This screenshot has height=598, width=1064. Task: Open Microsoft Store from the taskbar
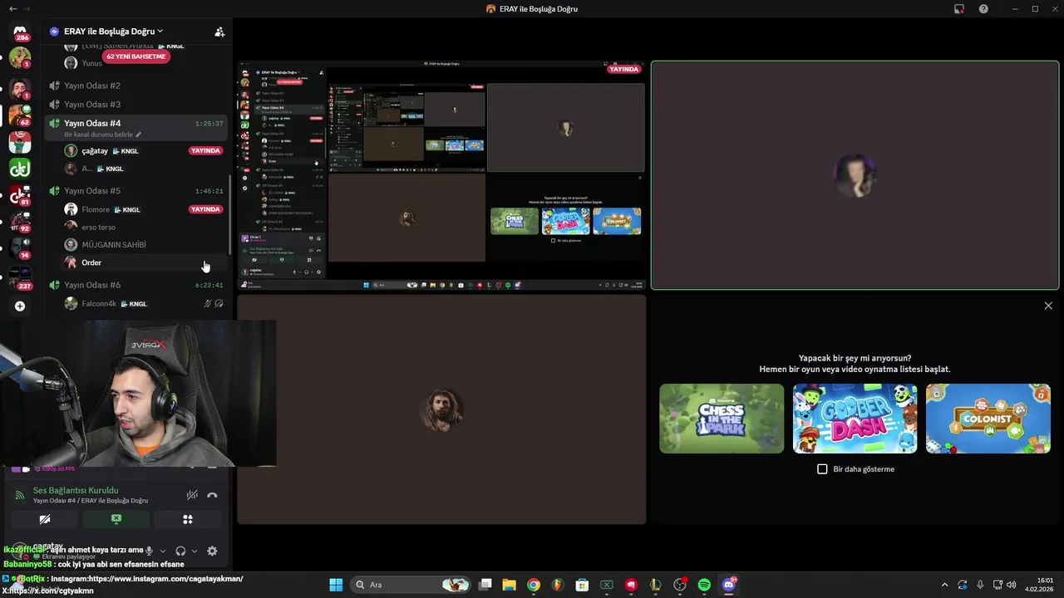583,585
